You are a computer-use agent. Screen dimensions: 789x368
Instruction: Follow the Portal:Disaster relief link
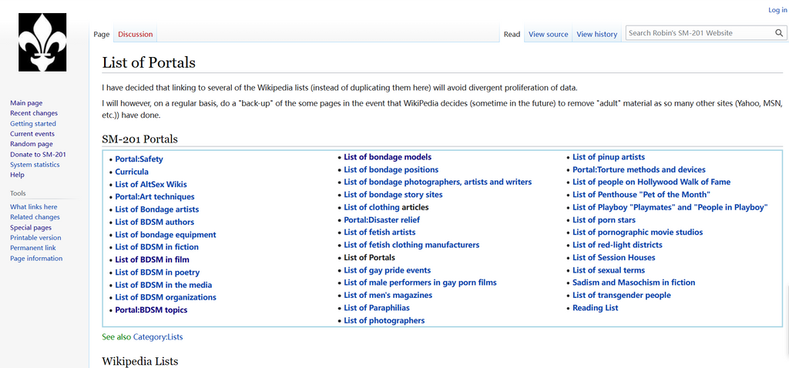pyautogui.click(x=381, y=219)
